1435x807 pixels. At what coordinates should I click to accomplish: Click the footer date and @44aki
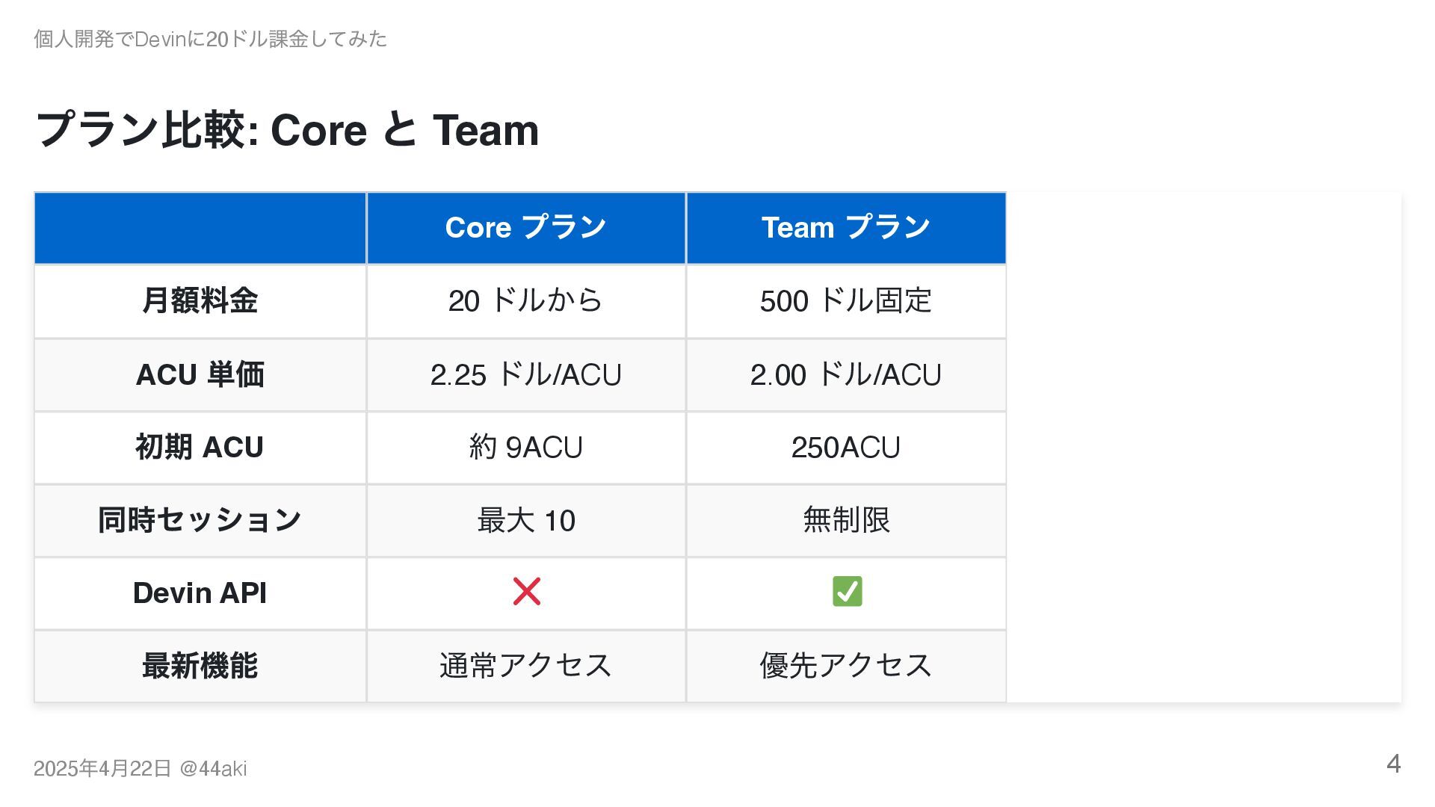(141, 768)
